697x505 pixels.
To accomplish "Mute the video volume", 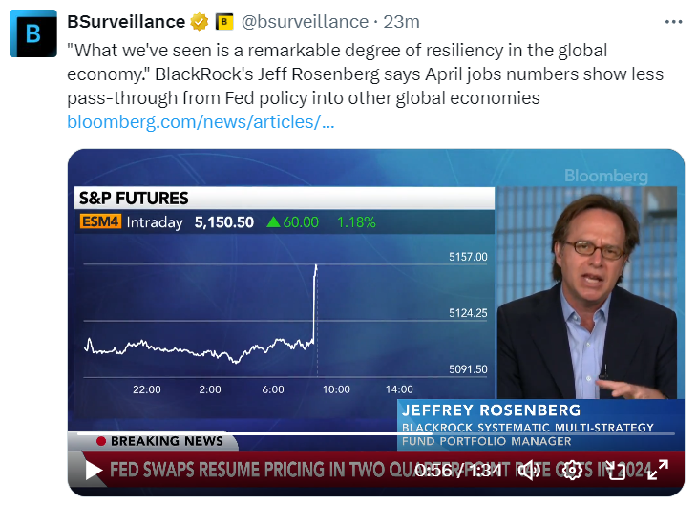I will pos(529,470).
